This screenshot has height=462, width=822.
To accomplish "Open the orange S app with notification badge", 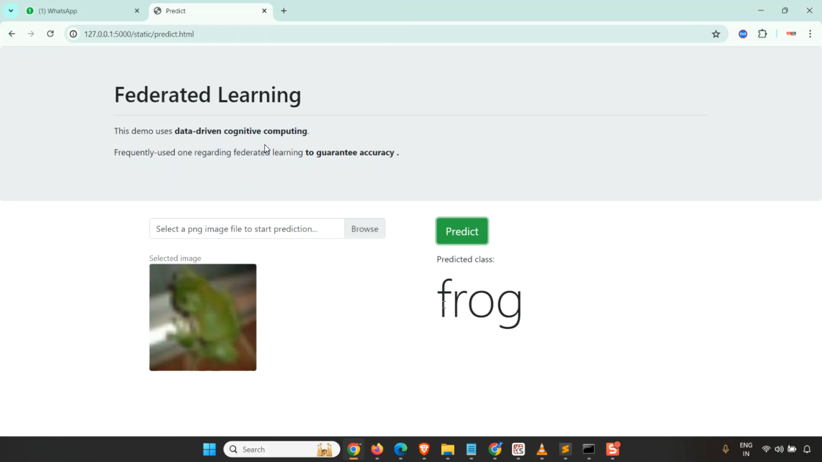I will 613,449.
